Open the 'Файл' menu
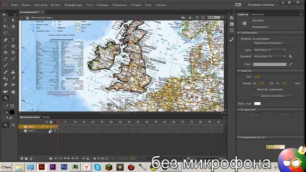Image resolution: width=306 pixels, height=172 pixels. tap(14, 5)
